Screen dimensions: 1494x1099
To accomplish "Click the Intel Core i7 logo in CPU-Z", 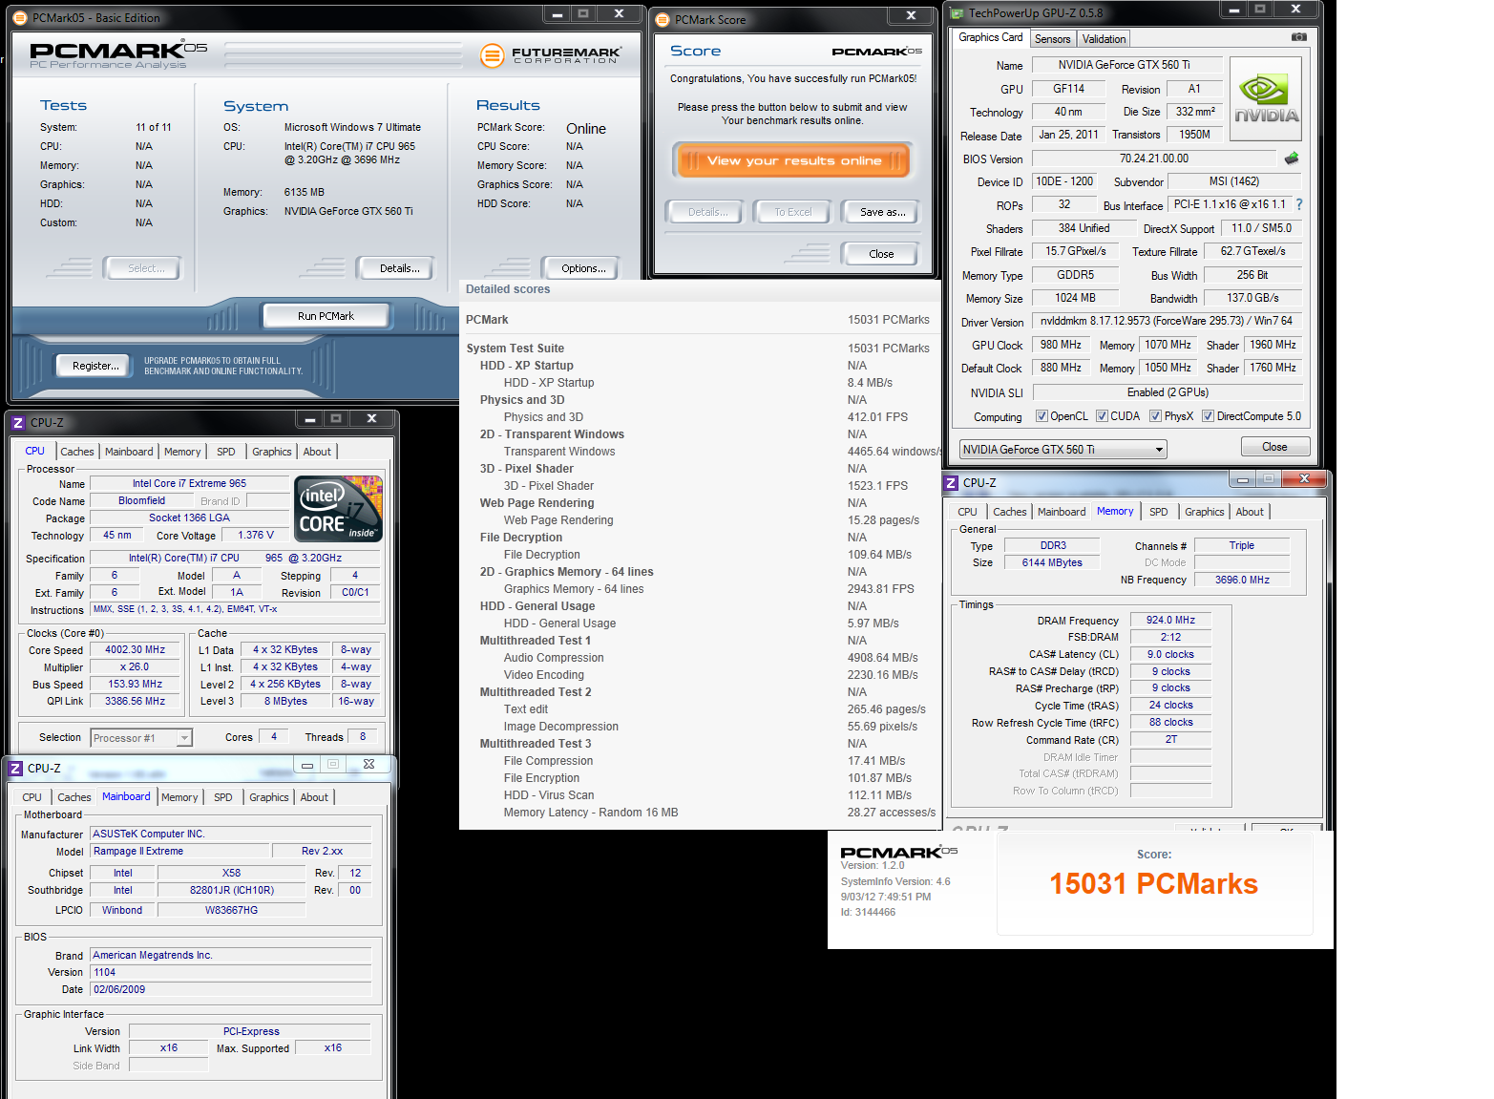I will click(340, 508).
